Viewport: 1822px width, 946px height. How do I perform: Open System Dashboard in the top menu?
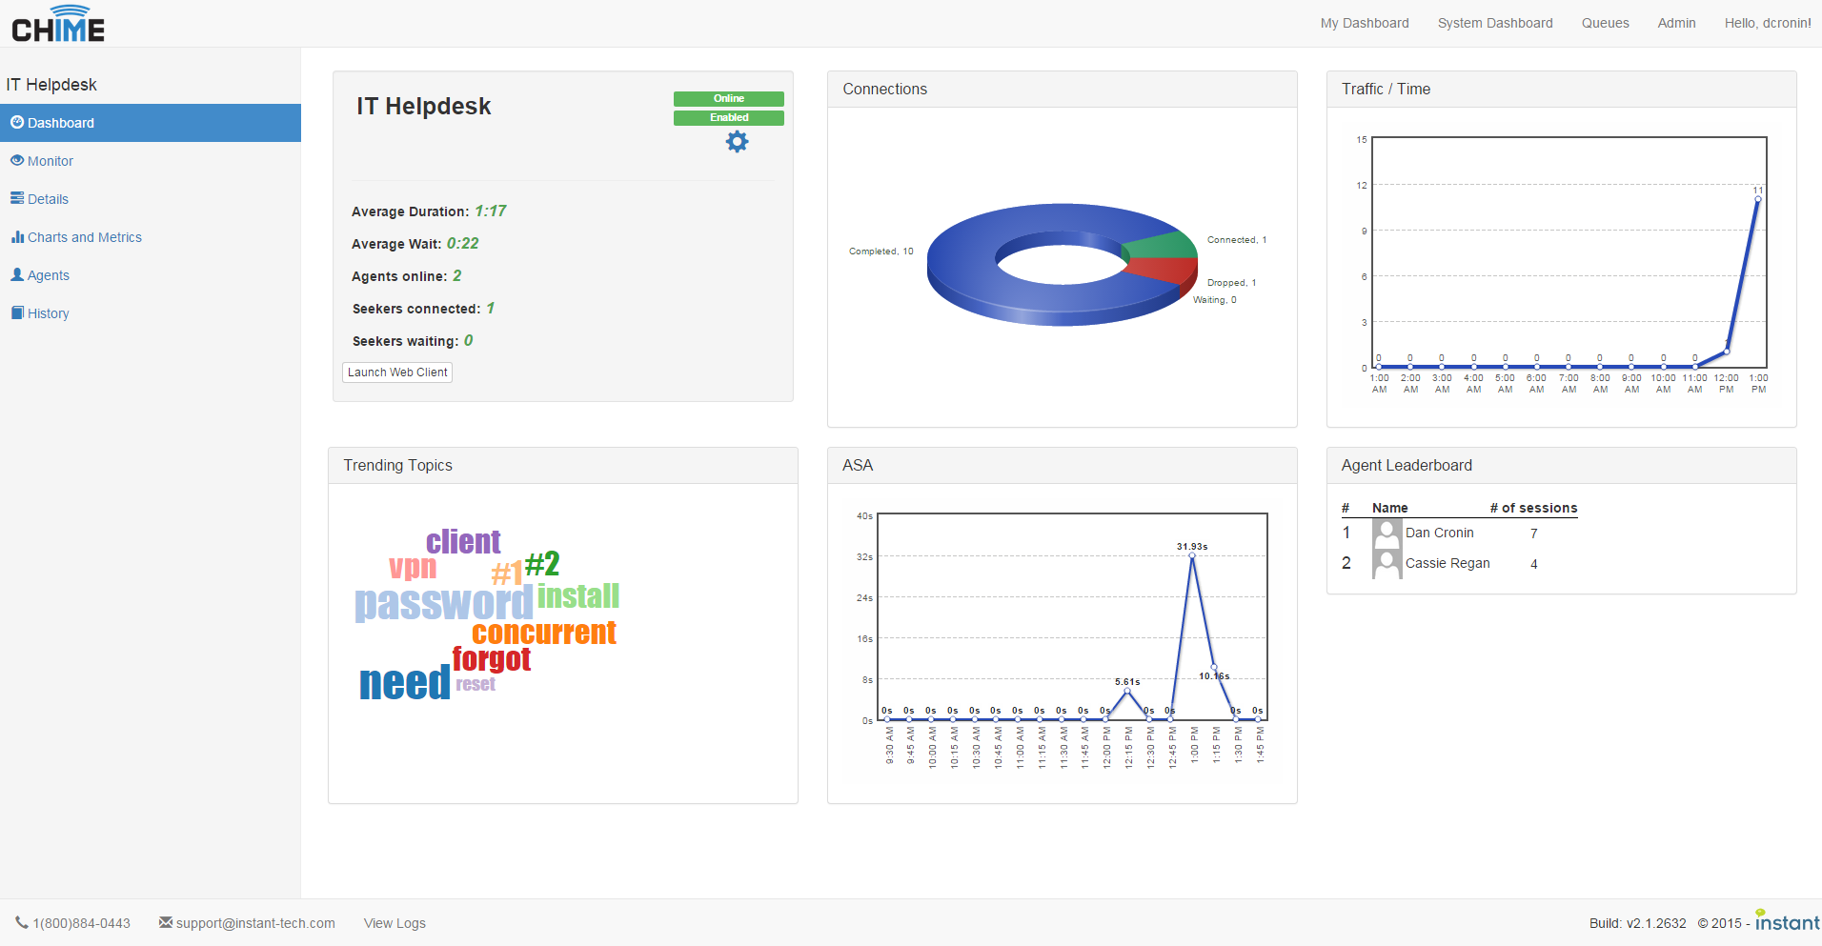click(x=1495, y=23)
